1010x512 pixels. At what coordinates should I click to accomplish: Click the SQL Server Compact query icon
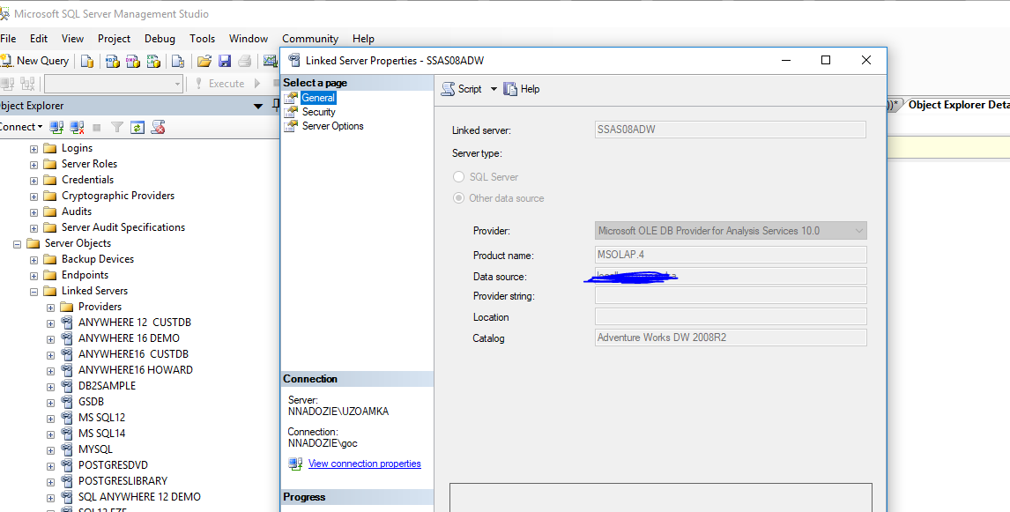pos(178,61)
